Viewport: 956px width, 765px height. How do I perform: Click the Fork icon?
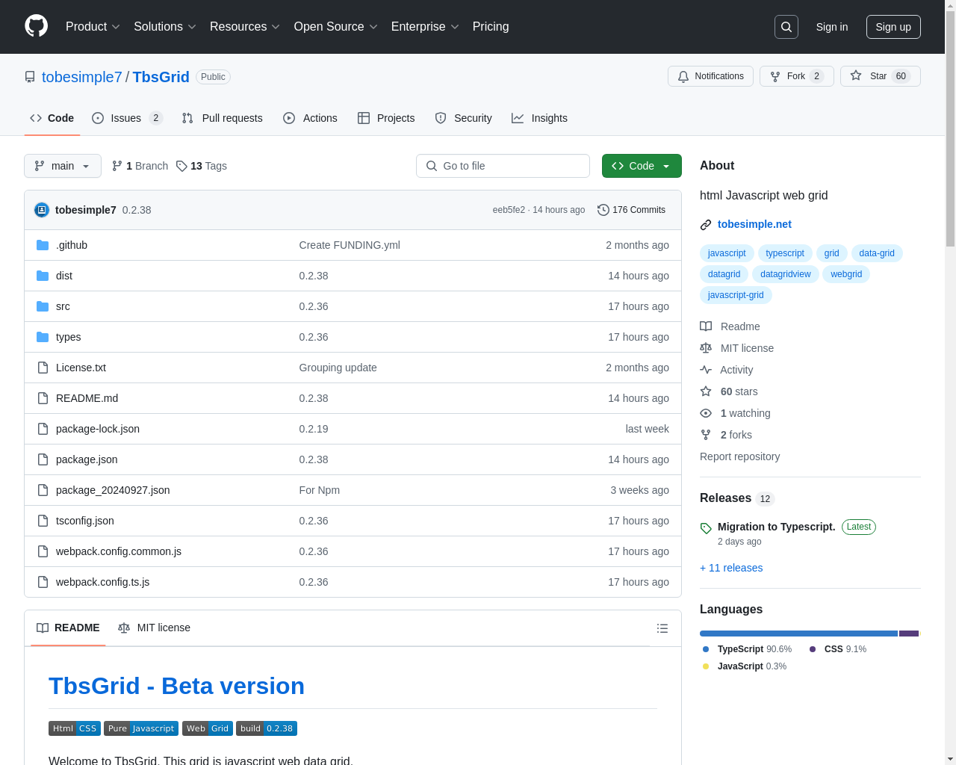click(775, 76)
